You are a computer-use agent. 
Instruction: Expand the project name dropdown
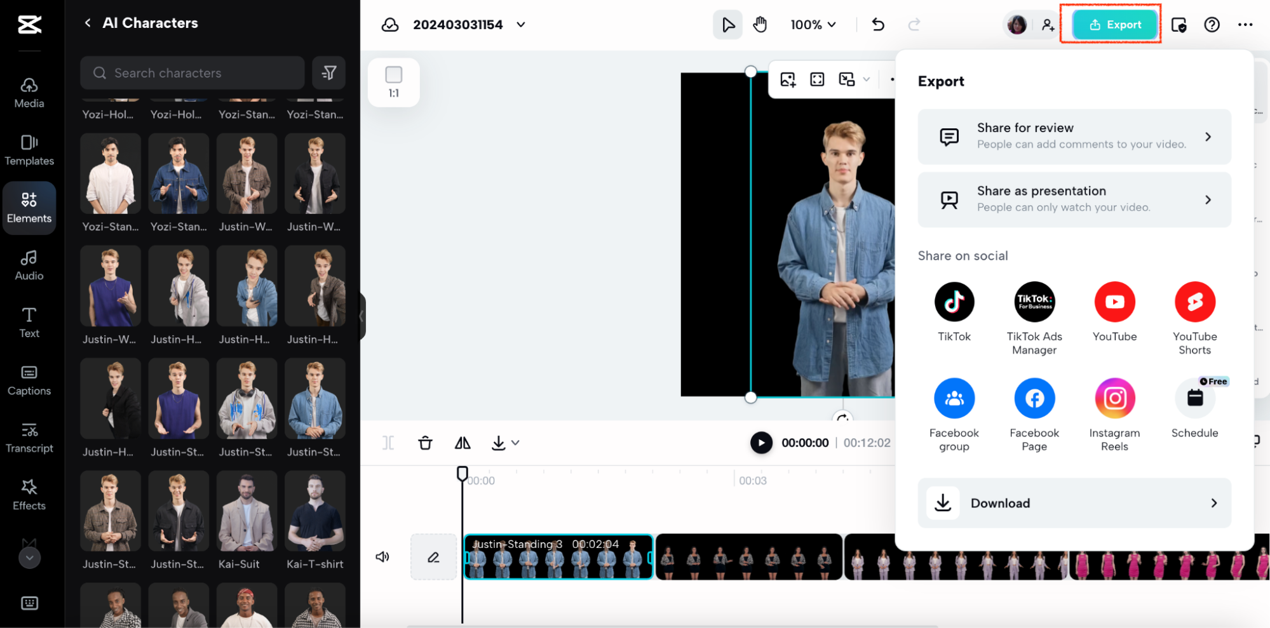point(521,25)
